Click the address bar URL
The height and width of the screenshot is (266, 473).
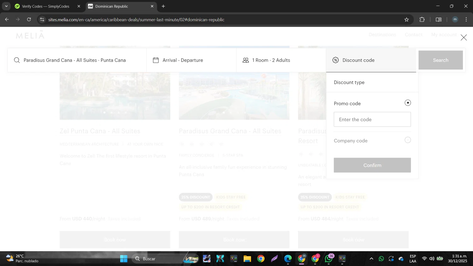pyautogui.click(x=136, y=20)
